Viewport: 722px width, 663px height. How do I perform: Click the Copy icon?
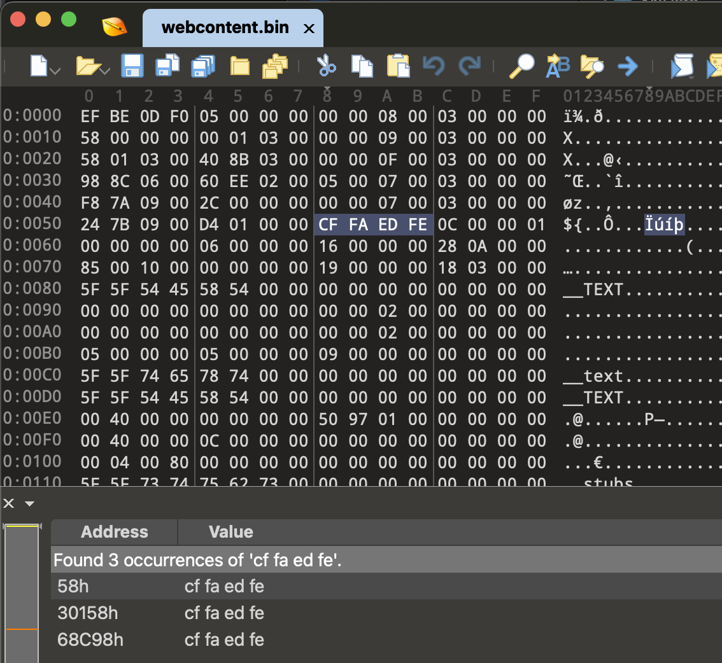point(362,66)
